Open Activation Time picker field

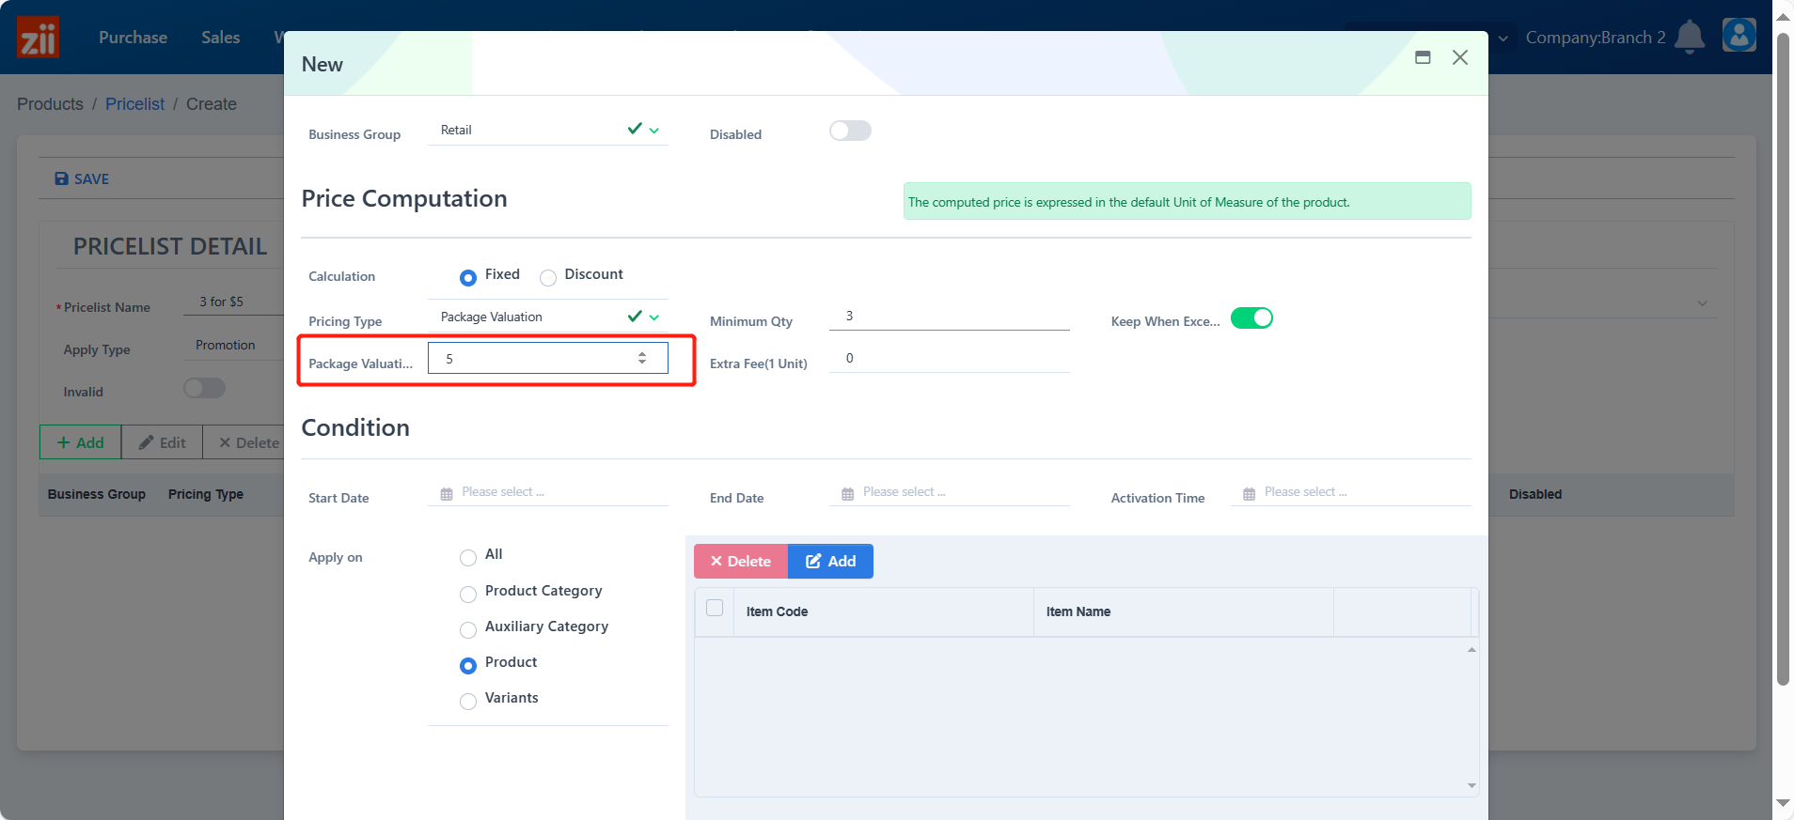(1351, 492)
